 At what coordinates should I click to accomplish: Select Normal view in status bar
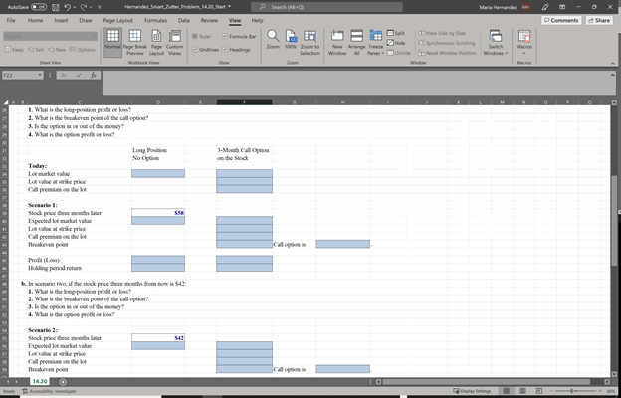[507, 391]
